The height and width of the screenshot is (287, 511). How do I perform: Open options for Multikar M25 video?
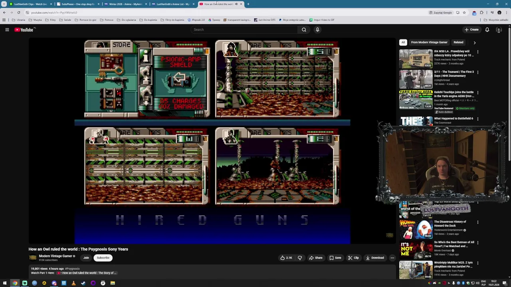tap(477, 263)
